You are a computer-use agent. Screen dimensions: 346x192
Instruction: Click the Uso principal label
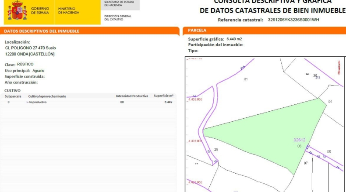tap(17, 71)
